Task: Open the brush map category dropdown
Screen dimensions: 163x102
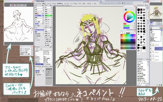Action: tap(142, 8)
